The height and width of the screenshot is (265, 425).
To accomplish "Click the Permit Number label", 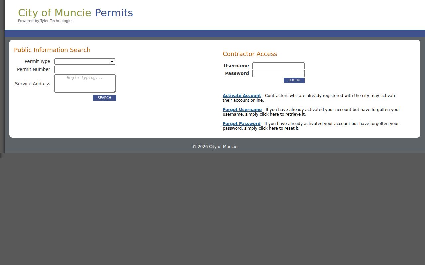I will click(x=34, y=69).
